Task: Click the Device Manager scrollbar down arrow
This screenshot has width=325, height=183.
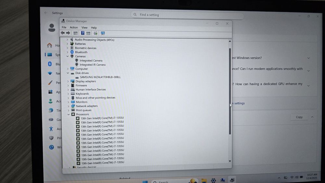Action: 230,161
